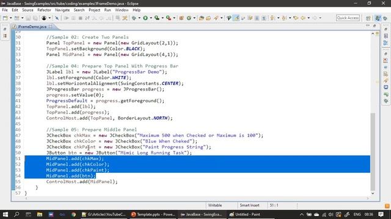This screenshot has height=219, width=391.
Task: Click the green Run button icon
Action: [145, 18]
